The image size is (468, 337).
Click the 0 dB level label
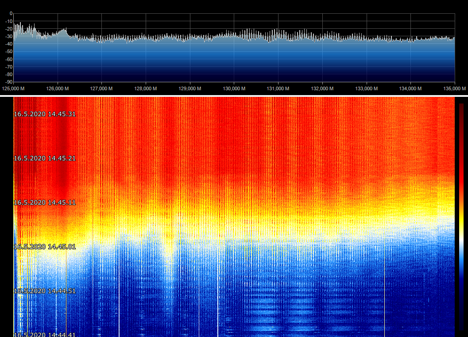click(x=11, y=14)
